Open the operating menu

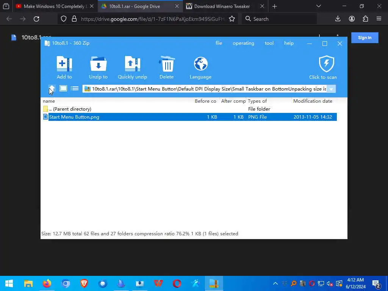point(243,43)
